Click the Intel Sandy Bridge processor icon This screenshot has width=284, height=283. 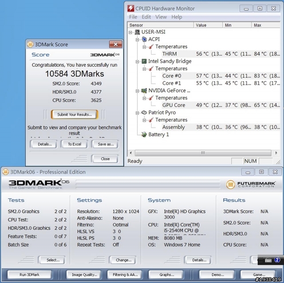point(144,61)
